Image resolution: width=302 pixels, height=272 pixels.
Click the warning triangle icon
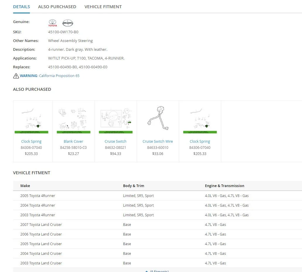[x=16, y=76]
